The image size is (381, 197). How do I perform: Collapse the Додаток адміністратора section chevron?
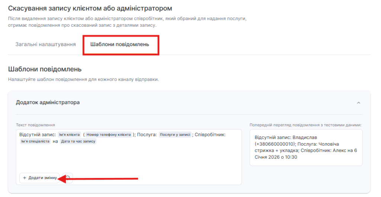click(358, 103)
